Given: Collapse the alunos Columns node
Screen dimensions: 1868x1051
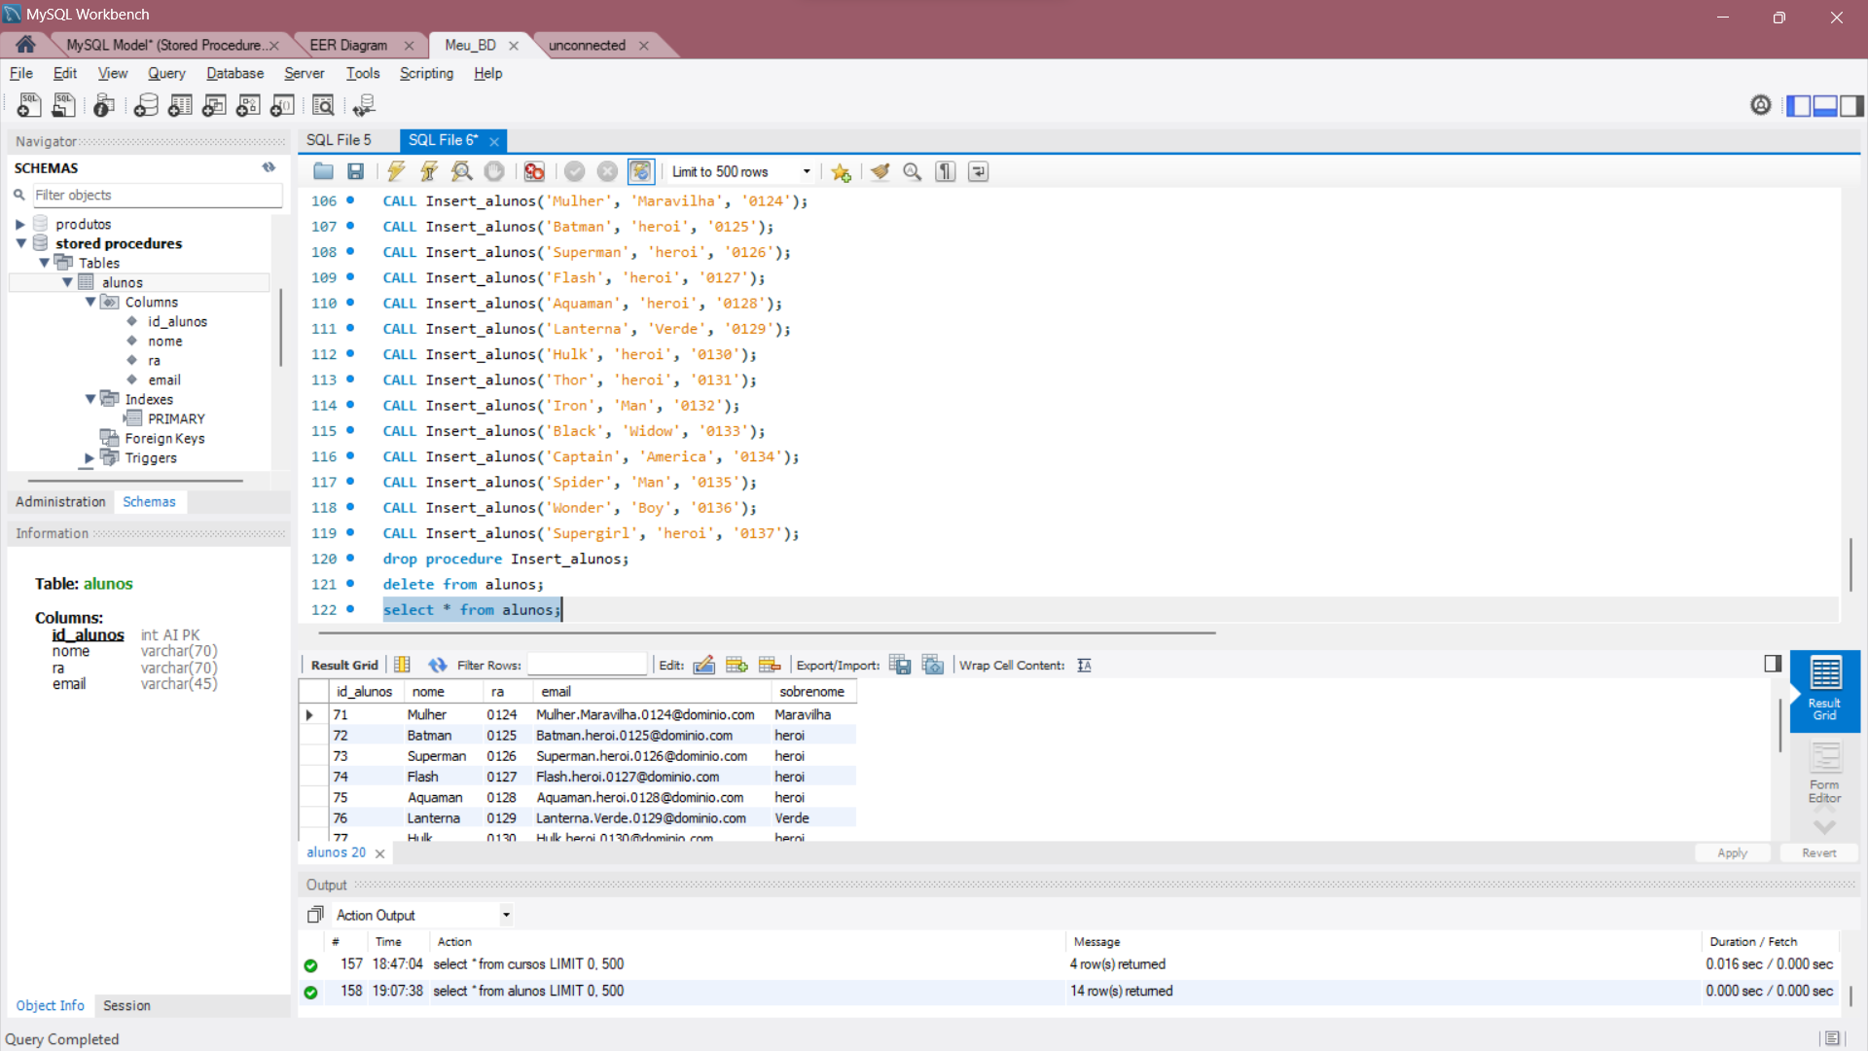Looking at the screenshot, I should 90,302.
